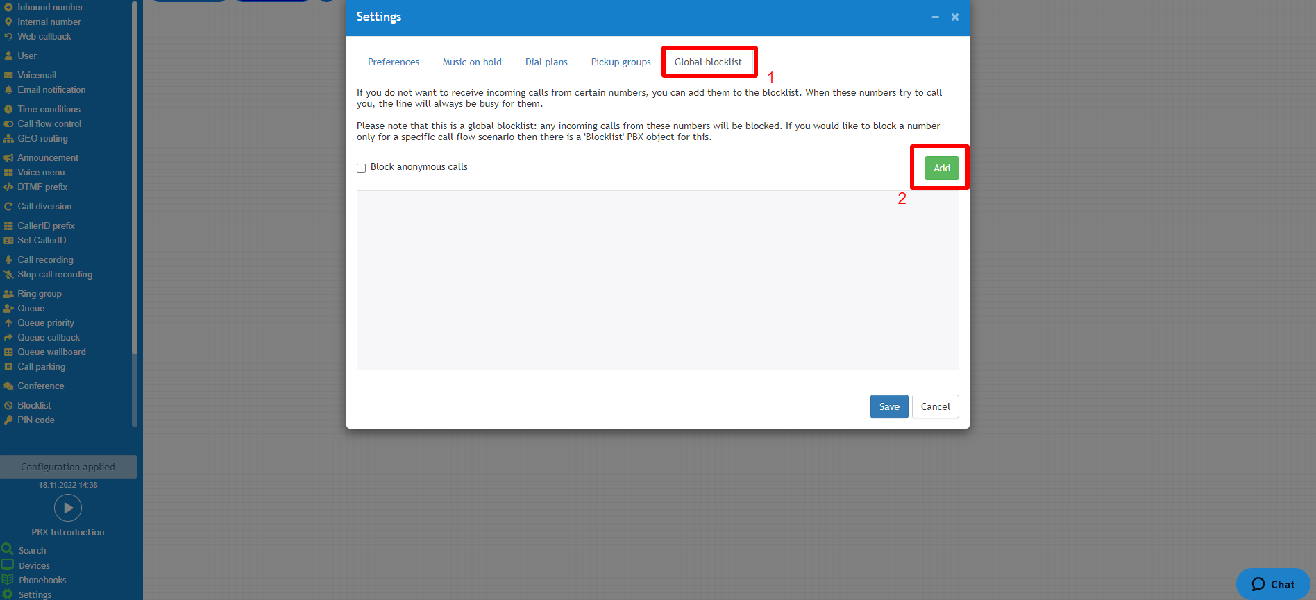Minimize the Settings dialog
Screen dimensions: 1316x600
[935, 17]
